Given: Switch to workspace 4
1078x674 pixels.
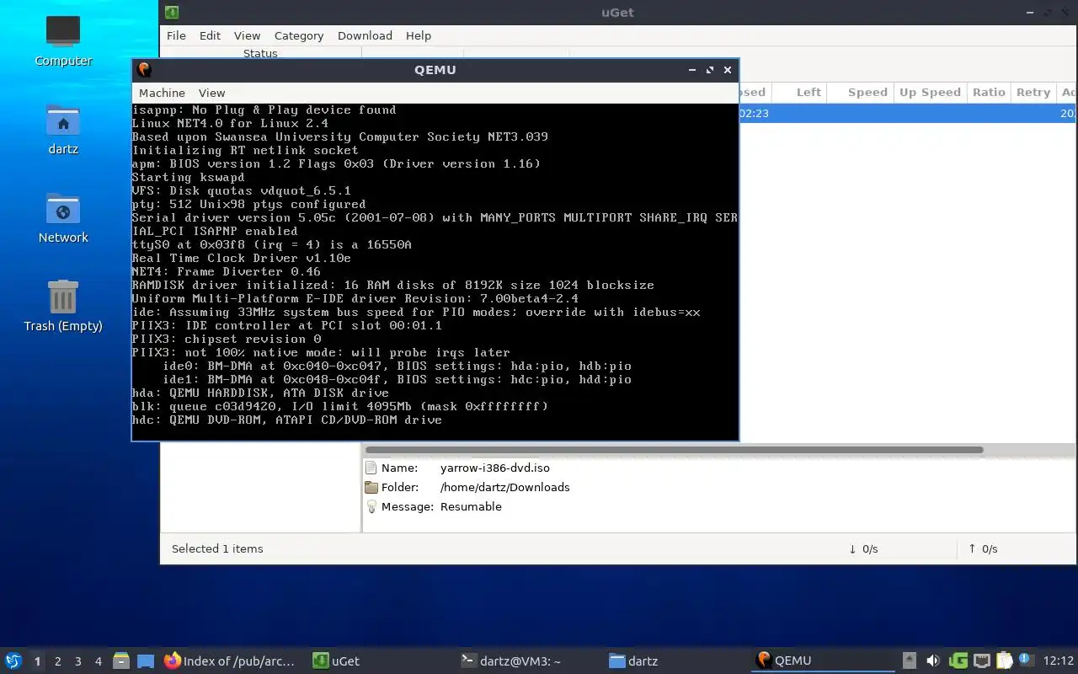Looking at the screenshot, I should pos(98,661).
